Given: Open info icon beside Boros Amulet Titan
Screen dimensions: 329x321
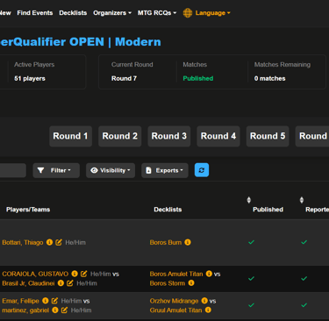Looking at the screenshot, I should pyautogui.click(x=209, y=274).
